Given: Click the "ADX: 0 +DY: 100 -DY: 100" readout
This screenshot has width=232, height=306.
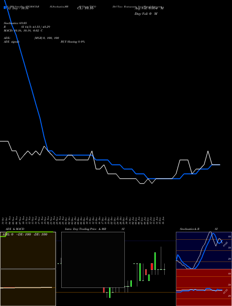Looking at the screenshot, I should click(24, 235).
